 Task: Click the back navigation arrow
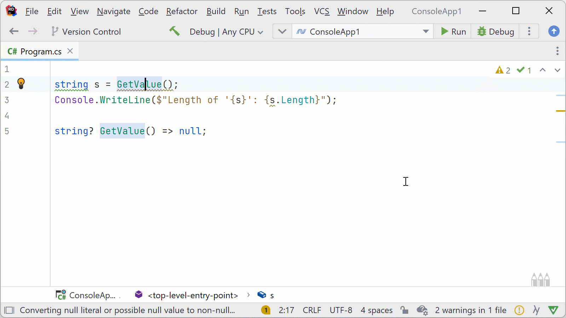pyautogui.click(x=13, y=31)
